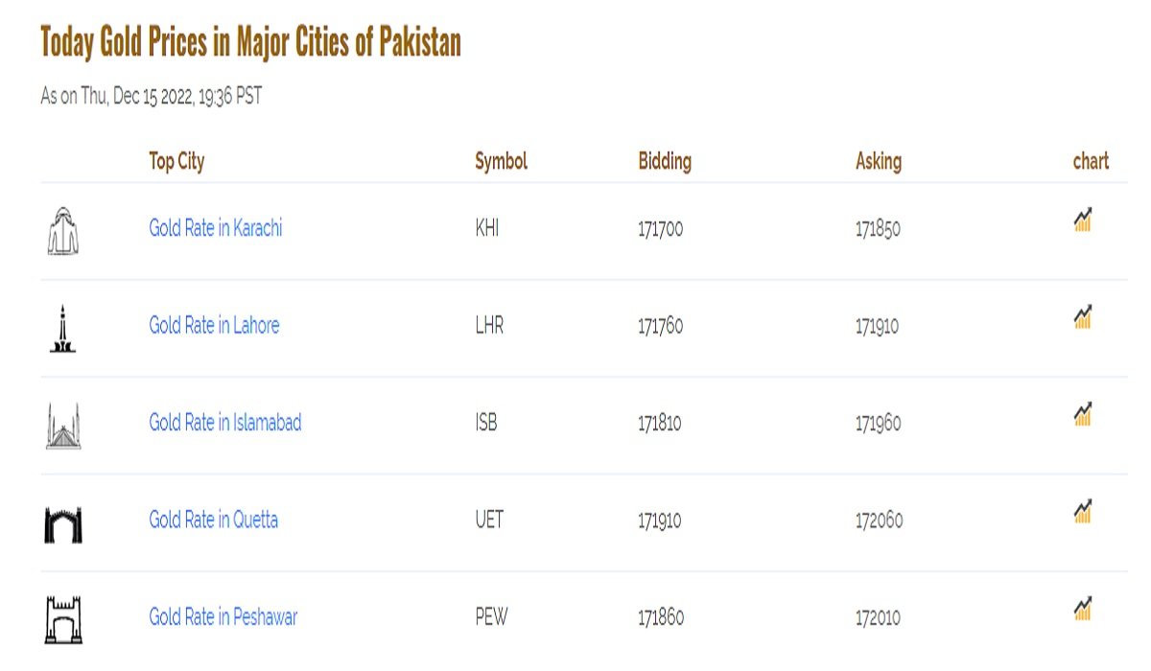Click the Symbol column header
The height and width of the screenshot is (671, 1151).
502,162
